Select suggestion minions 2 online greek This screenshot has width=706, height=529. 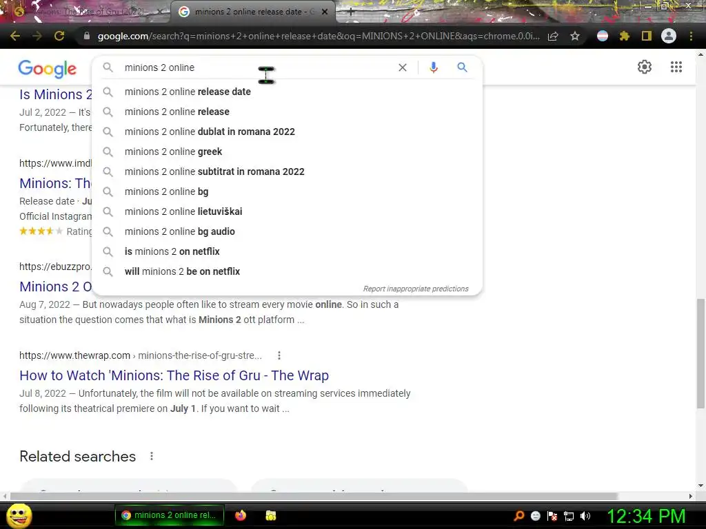pyautogui.click(x=287, y=152)
